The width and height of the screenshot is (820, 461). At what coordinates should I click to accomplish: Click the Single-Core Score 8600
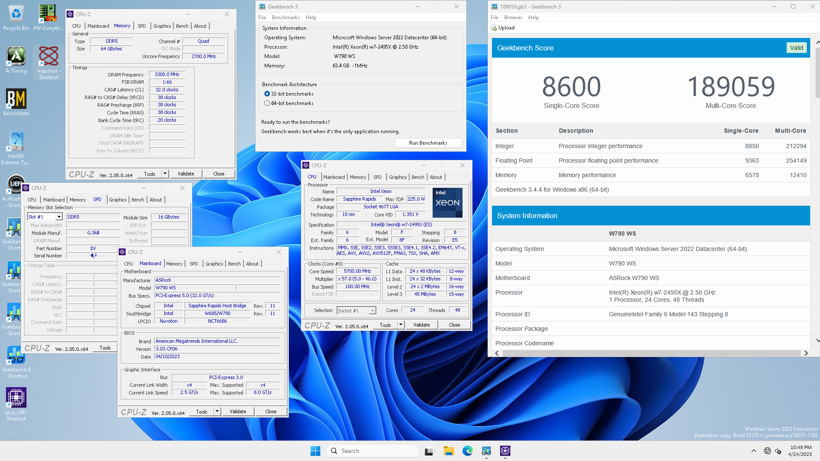[571, 87]
